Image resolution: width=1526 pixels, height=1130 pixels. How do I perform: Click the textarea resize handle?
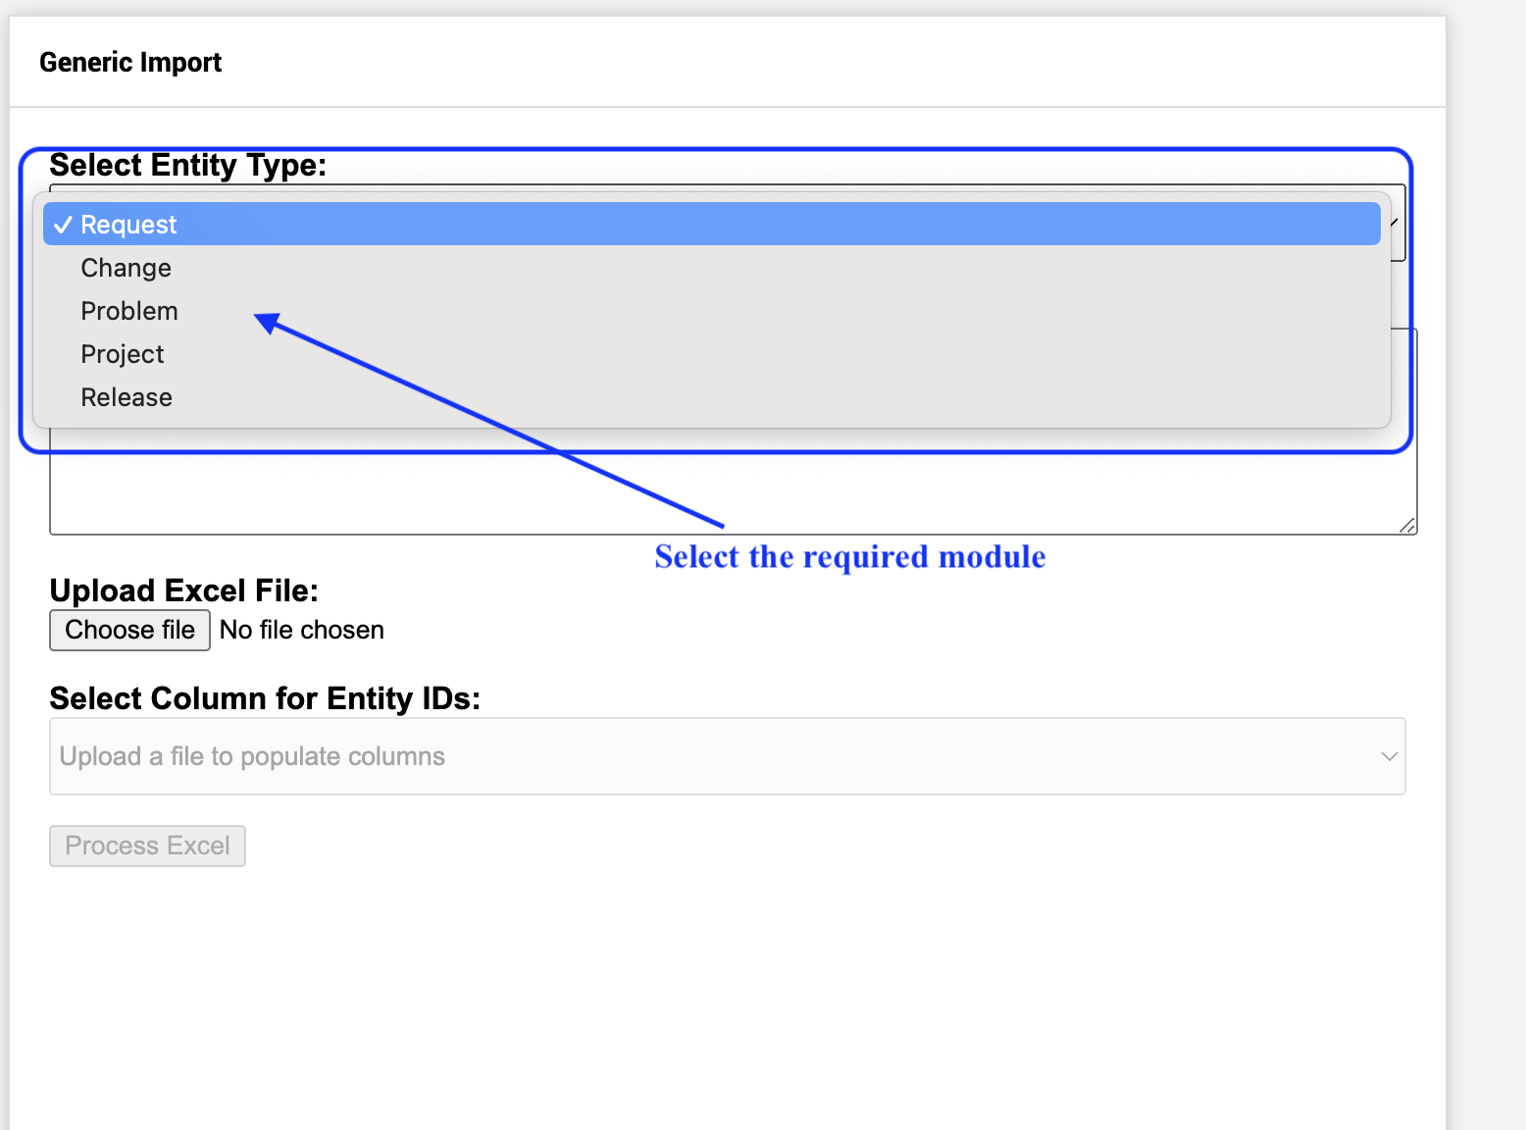(1407, 526)
